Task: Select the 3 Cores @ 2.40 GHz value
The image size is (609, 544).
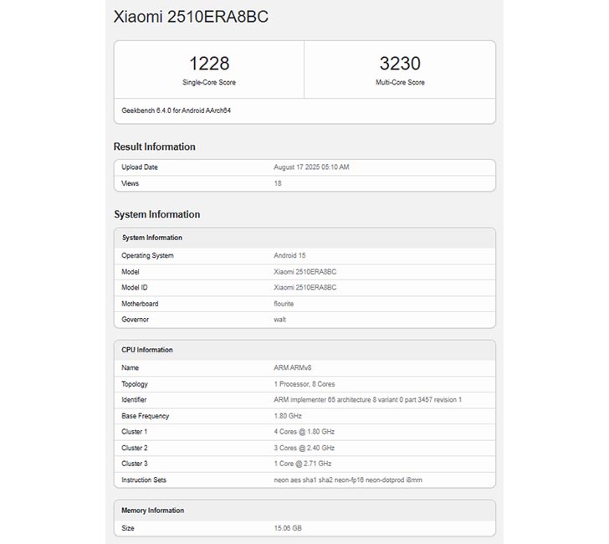Action: pos(304,448)
